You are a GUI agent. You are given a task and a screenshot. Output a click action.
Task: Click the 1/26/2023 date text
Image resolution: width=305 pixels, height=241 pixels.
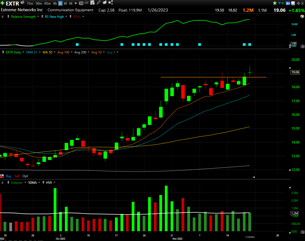coord(158,10)
